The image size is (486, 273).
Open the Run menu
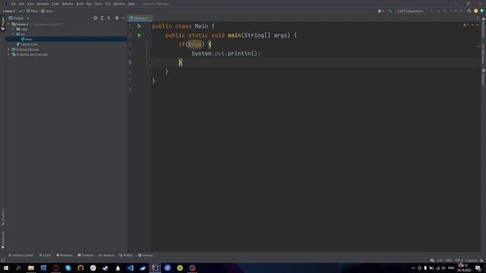click(x=90, y=4)
